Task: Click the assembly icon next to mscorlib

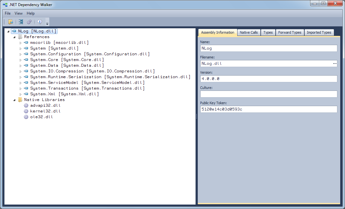Action: coord(26,43)
